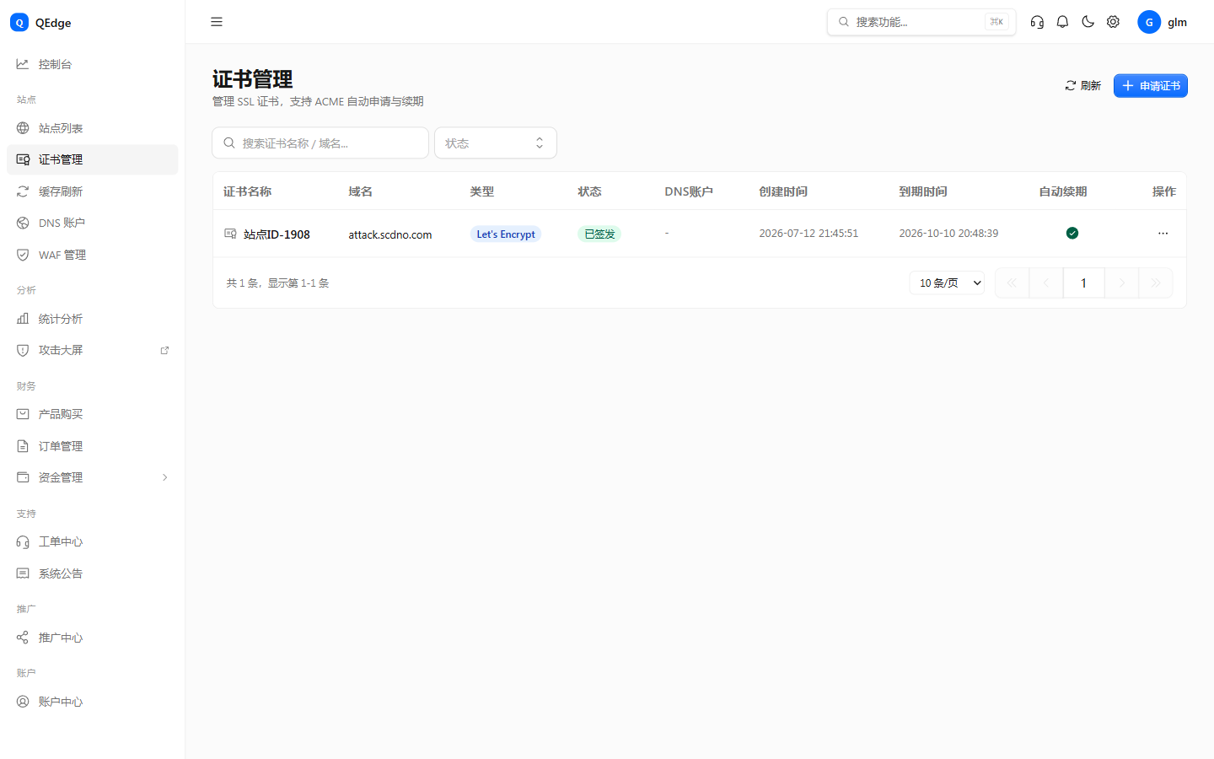Go to last page double-arrow button
Viewport: 1214px width, 759px height.
coord(1156,283)
